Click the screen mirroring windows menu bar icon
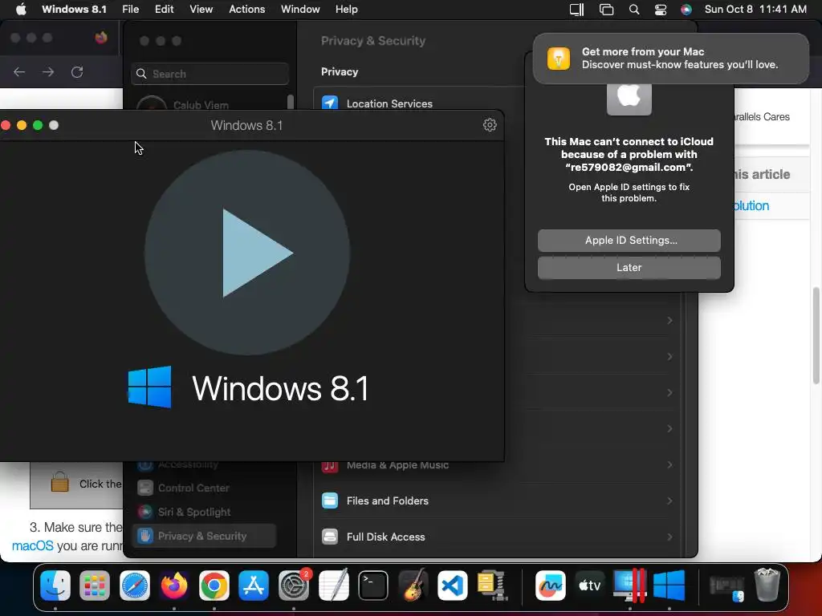822x616 pixels. pos(607,10)
